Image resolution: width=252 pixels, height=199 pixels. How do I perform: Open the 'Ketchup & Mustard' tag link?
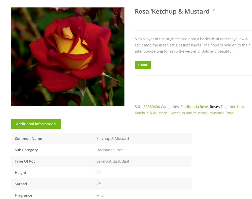[151, 113]
